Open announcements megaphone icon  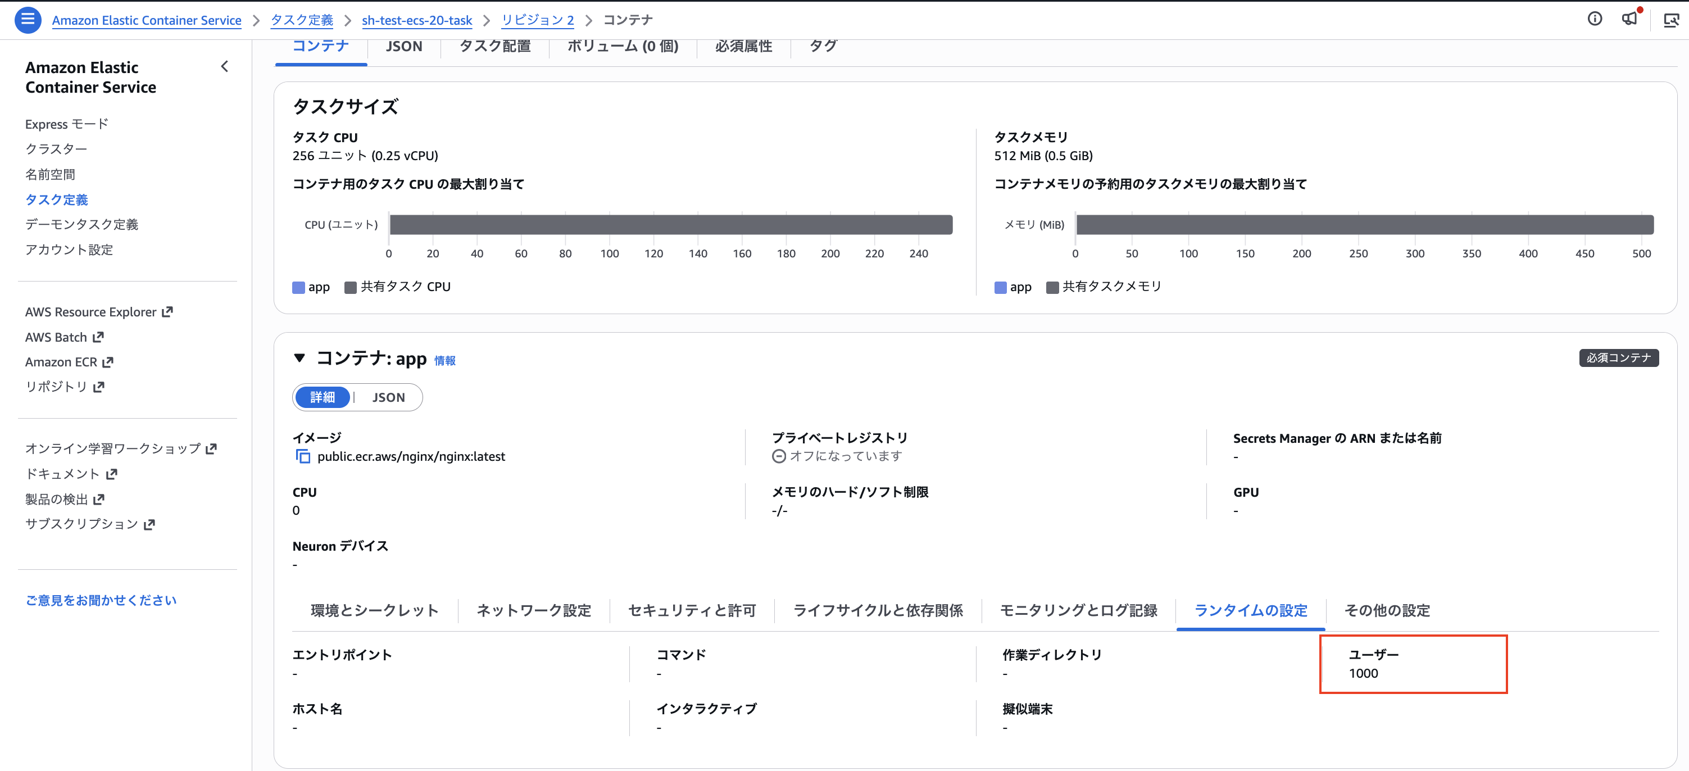coord(1631,19)
